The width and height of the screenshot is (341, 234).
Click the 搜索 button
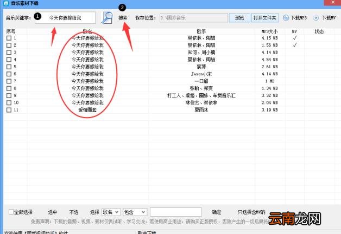(x=123, y=18)
